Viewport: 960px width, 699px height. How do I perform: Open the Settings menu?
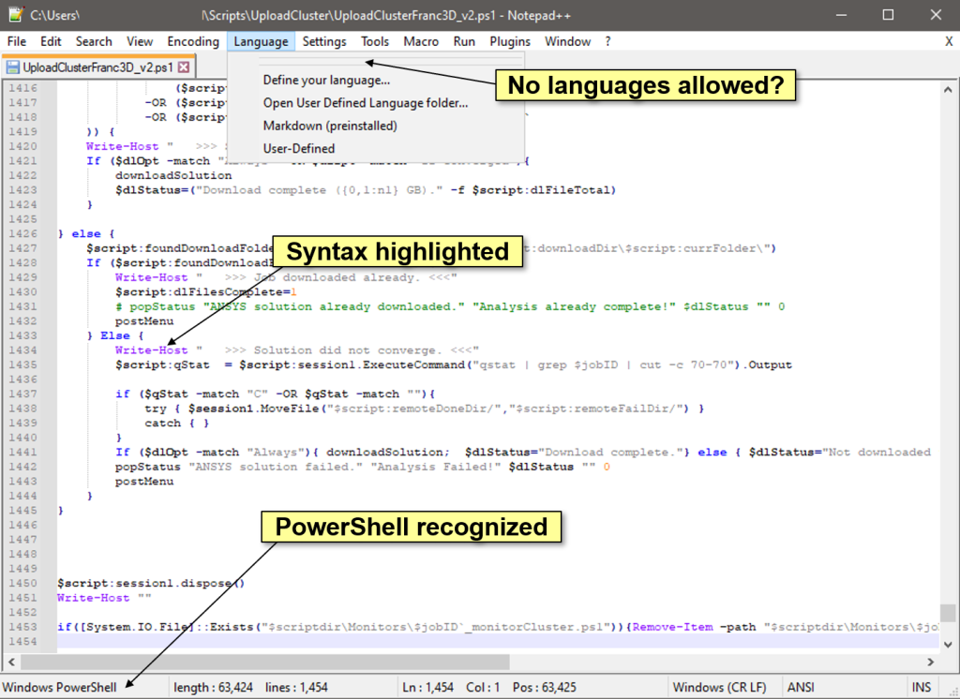[x=323, y=41]
